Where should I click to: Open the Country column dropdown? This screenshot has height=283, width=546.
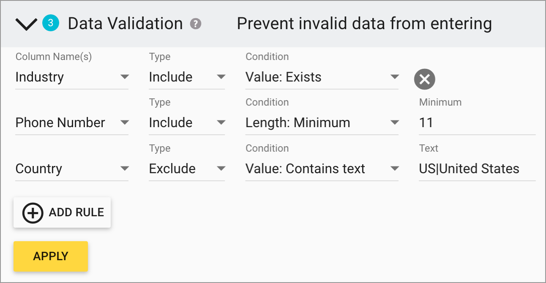click(72, 169)
